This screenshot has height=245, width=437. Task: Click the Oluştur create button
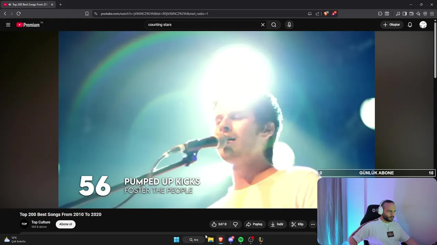[392, 24]
